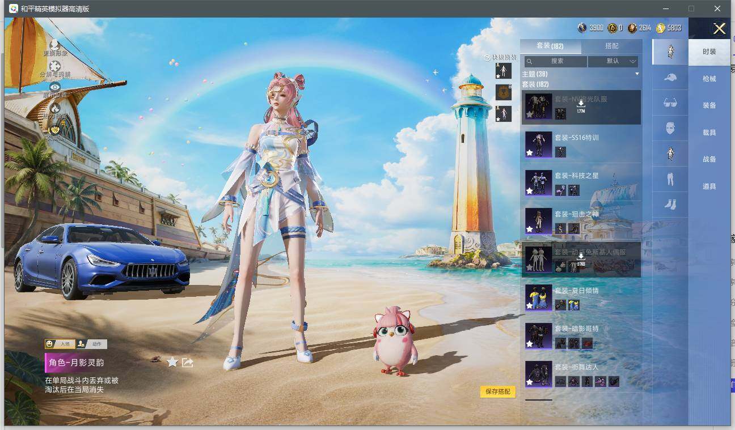This screenshot has width=735, height=430.
Task: Select the shoes category icon
Action: point(670,205)
